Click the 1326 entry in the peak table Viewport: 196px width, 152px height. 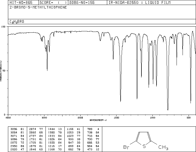tap(51, 139)
